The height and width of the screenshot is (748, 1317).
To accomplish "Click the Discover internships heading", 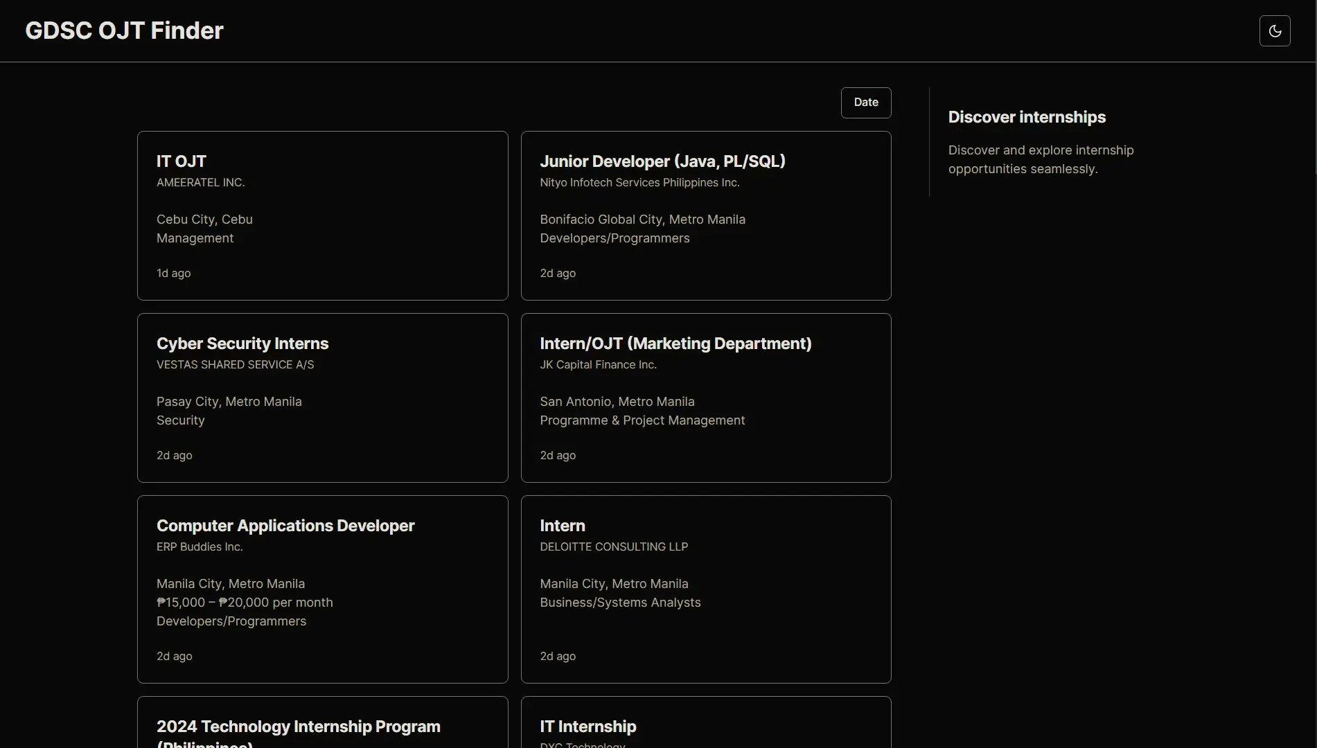I will (1026, 116).
